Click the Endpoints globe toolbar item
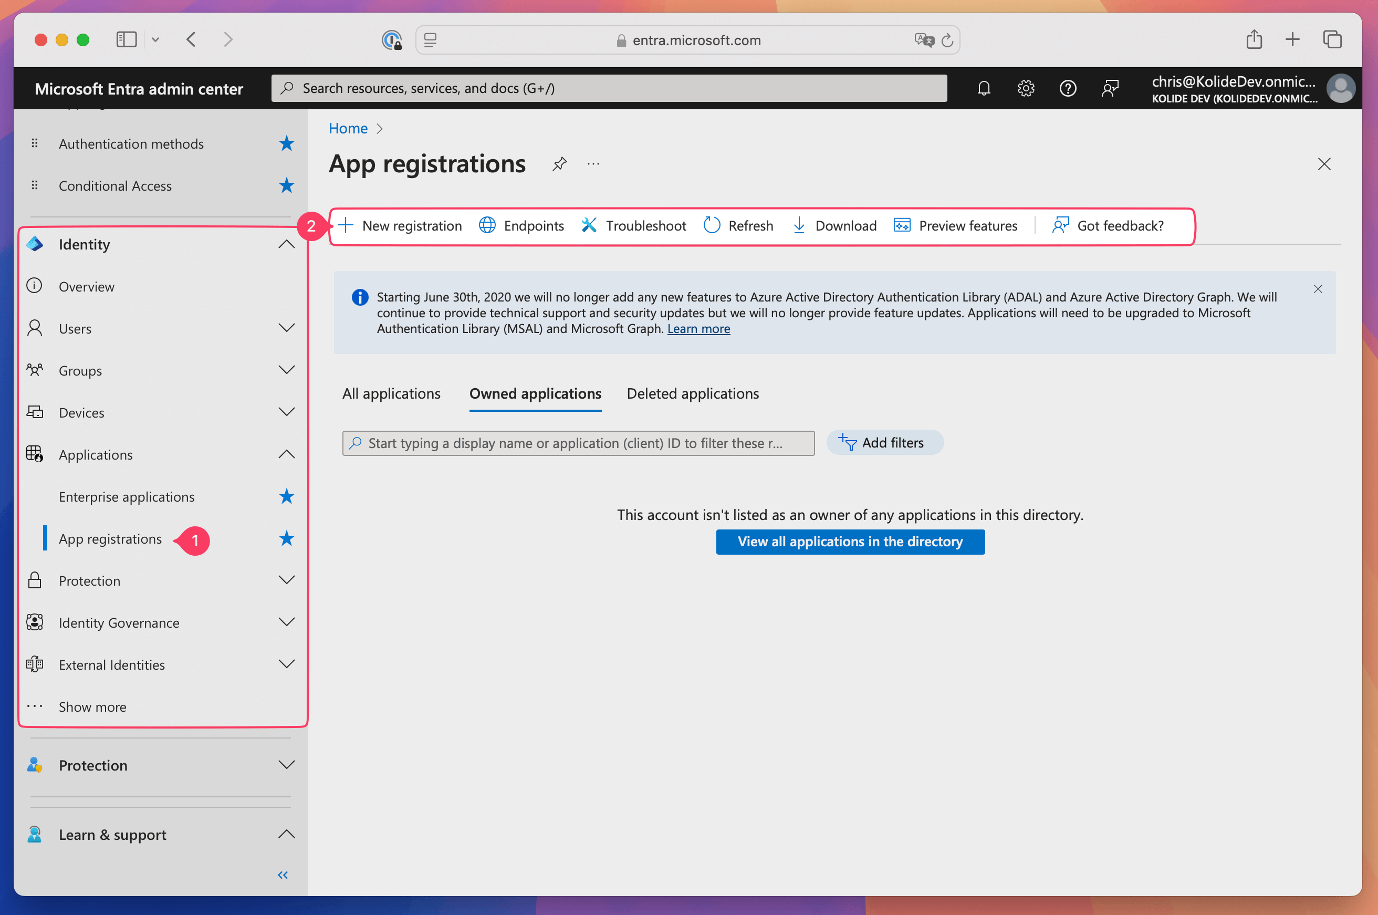The image size is (1378, 915). click(x=521, y=226)
